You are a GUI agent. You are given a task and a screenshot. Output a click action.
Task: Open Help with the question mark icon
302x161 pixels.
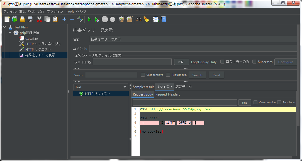coord(164,19)
